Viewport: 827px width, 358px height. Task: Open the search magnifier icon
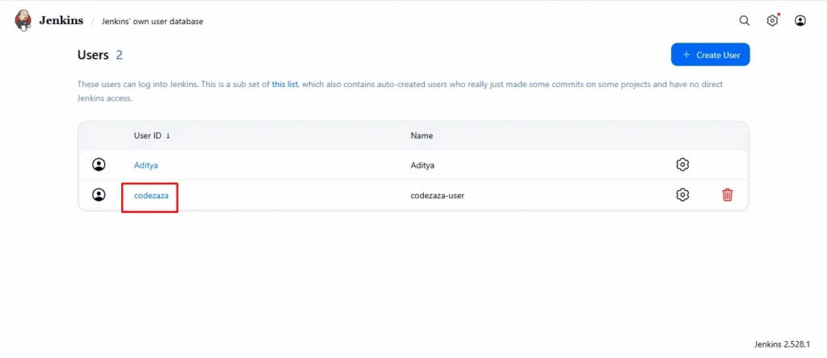click(x=745, y=21)
